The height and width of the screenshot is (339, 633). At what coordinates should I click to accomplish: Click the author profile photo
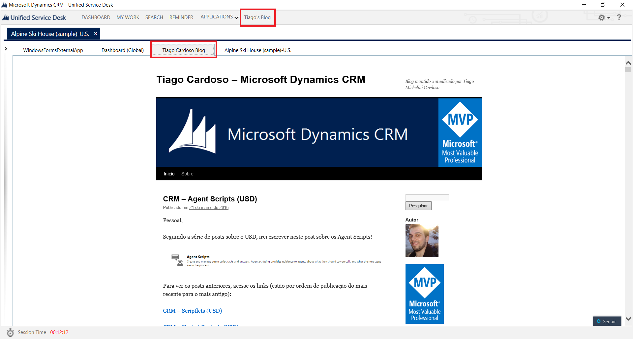pyautogui.click(x=422, y=241)
